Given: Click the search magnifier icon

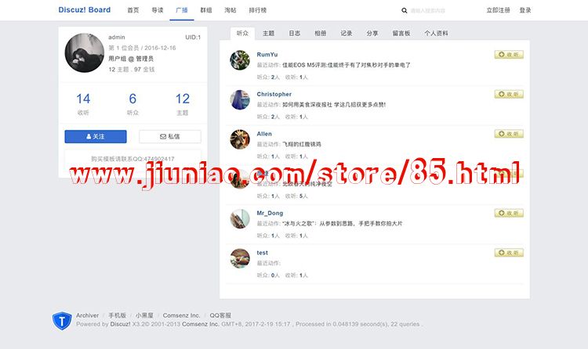Looking at the screenshot, I should [405, 10].
